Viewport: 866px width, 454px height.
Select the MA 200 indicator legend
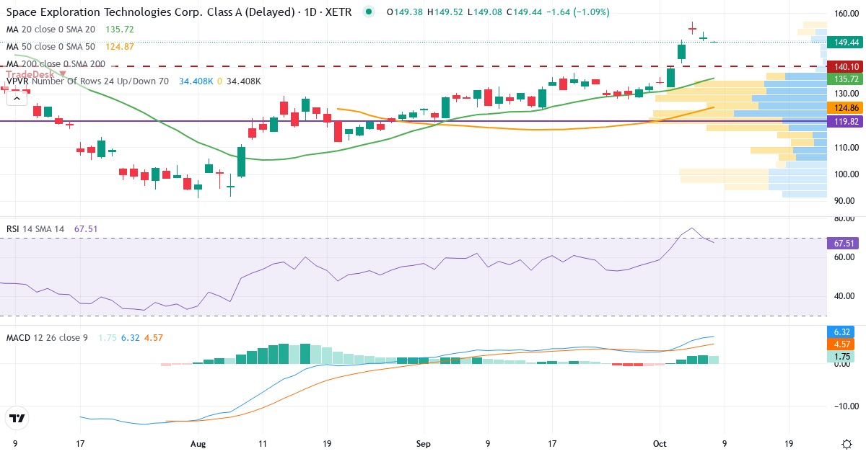(x=56, y=64)
